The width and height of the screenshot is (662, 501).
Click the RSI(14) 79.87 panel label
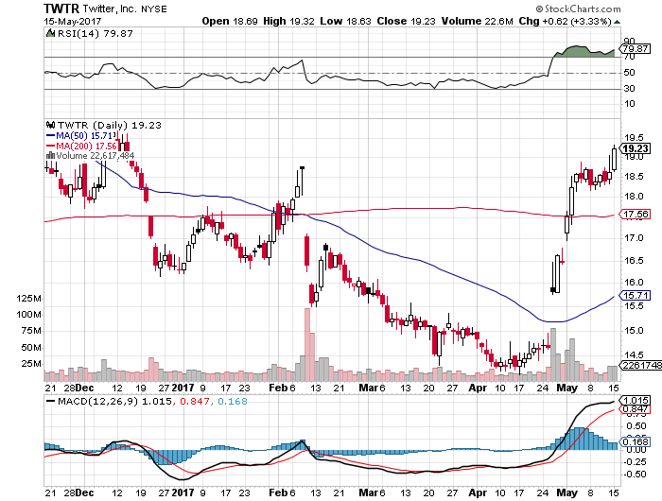(95, 33)
